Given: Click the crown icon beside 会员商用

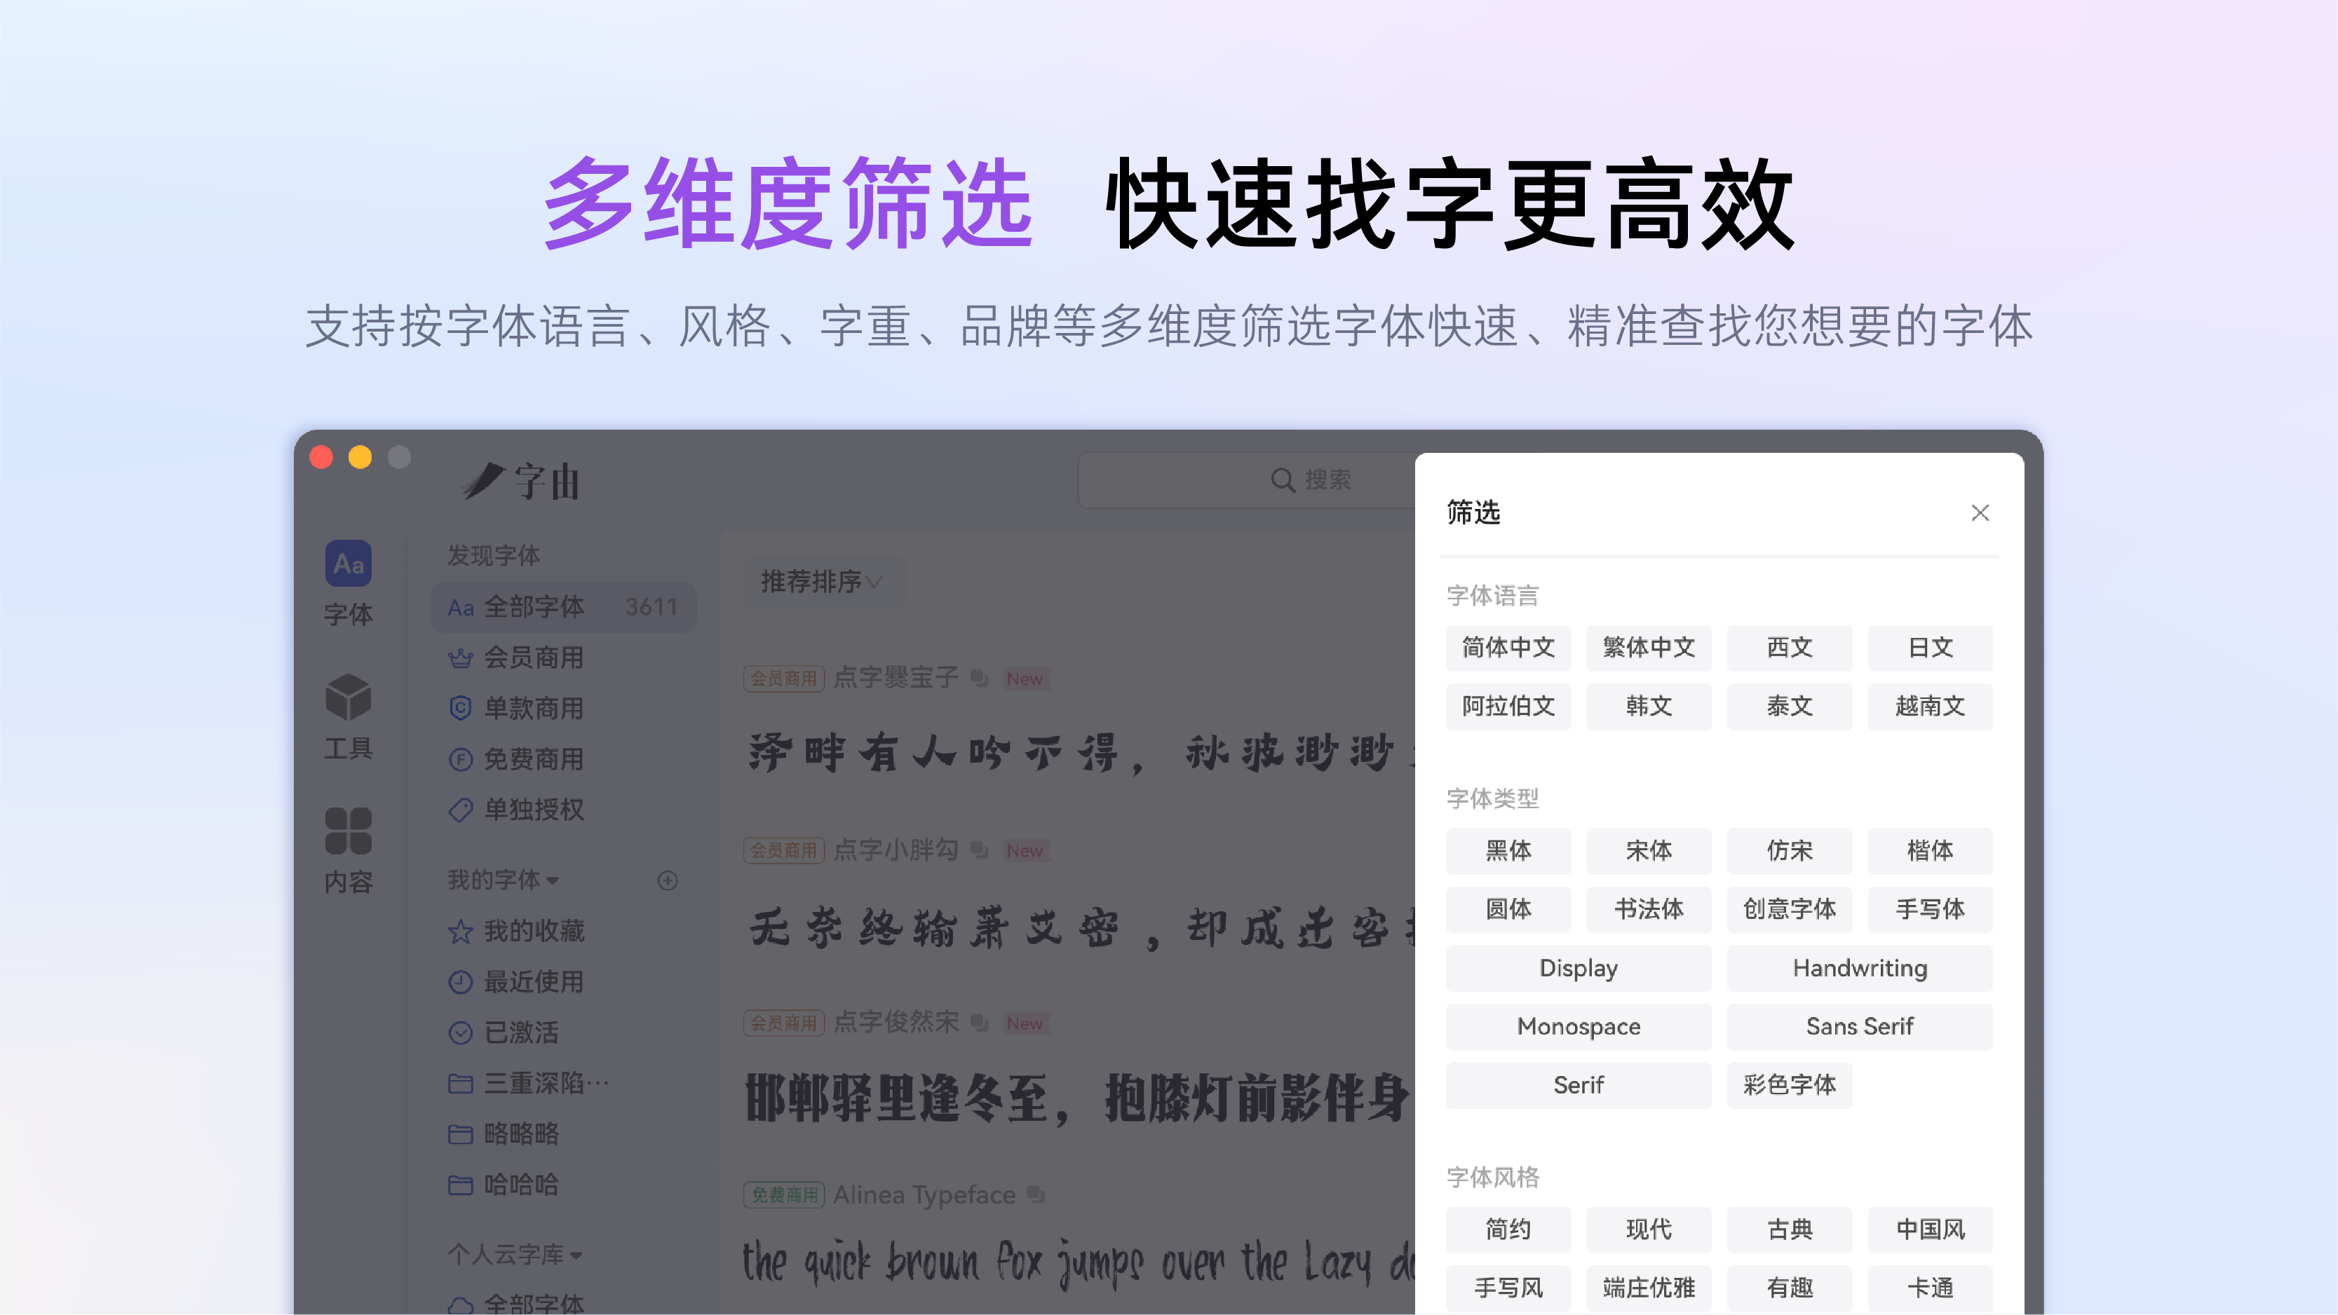Looking at the screenshot, I should [x=461, y=658].
